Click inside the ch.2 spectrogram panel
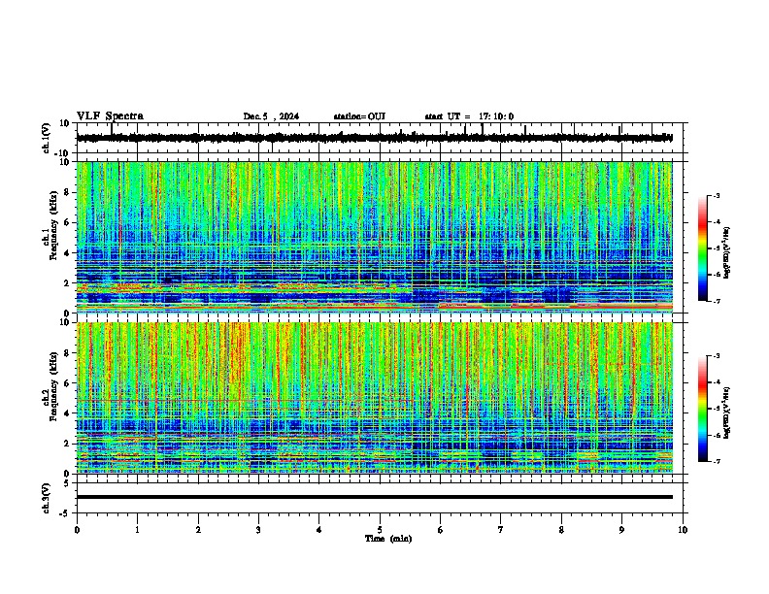The height and width of the screenshot is (594, 769). (374, 398)
